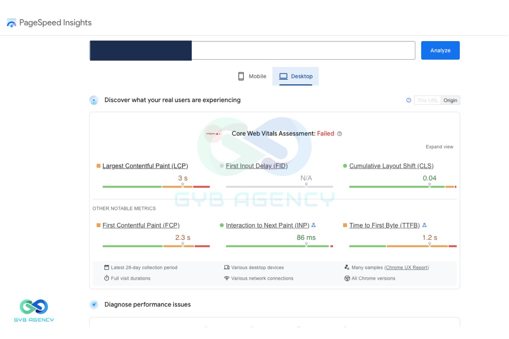Click the URL input field
509x339 pixels.
pyautogui.click(x=252, y=50)
